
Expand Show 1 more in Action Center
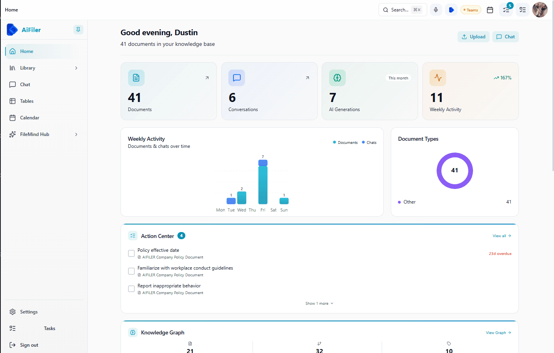click(319, 304)
